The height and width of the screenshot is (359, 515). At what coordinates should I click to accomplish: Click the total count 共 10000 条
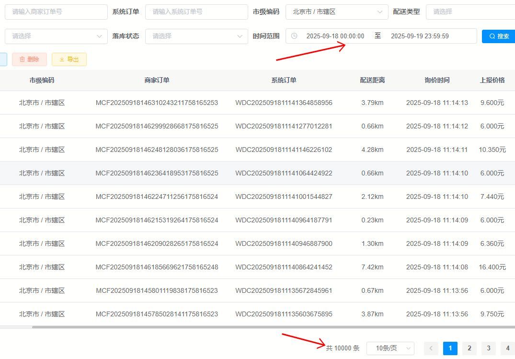coord(343,348)
